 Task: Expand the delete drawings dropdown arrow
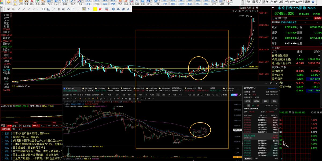coord(103,9)
